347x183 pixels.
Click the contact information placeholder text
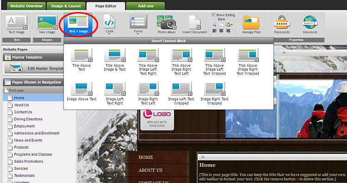pos(310,60)
